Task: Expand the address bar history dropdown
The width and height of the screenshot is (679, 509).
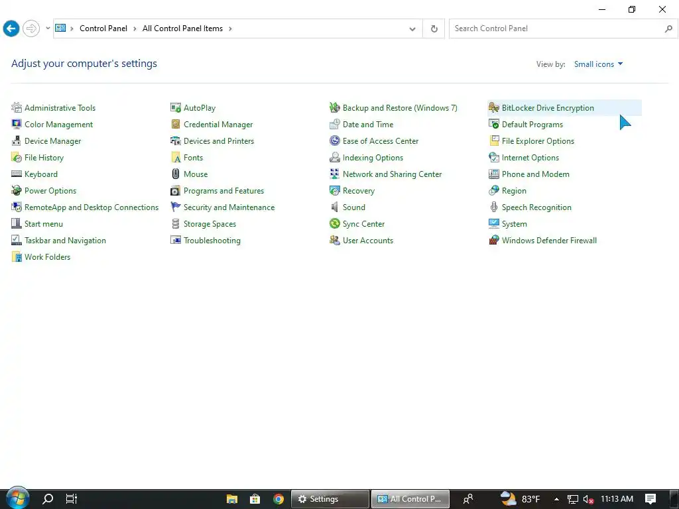Action: (412, 28)
